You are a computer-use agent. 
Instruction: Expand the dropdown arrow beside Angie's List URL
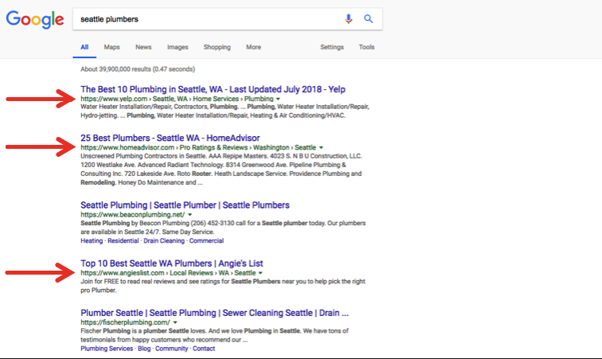pyautogui.click(x=260, y=274)
